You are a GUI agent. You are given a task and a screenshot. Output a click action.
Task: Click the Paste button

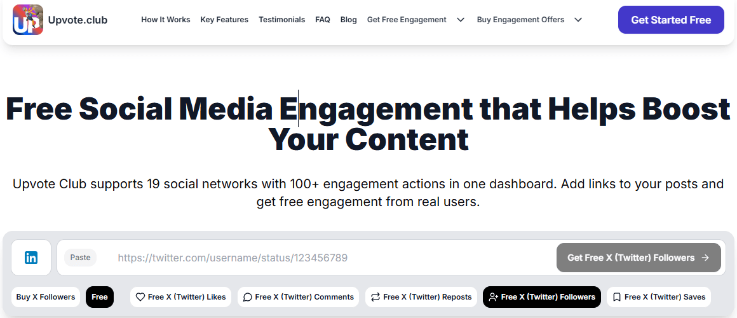click(x=81, y=258)
